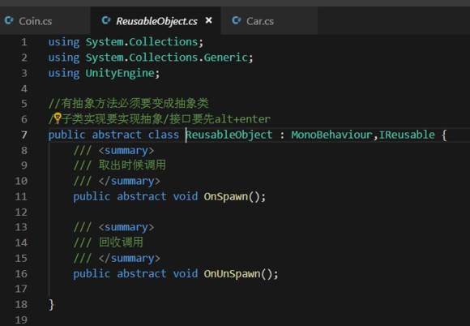Click the C# file icon on Coin.cs tab

click(9, 20)
